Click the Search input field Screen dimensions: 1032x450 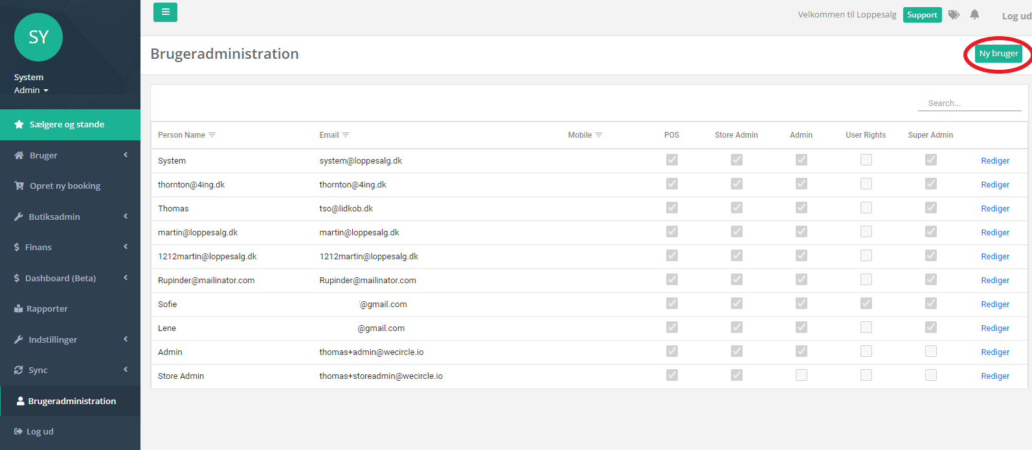969,103
